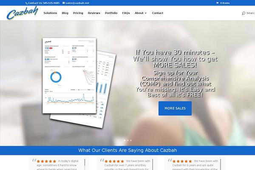
Task: Select the second slider dot
Action: [127, 140]
